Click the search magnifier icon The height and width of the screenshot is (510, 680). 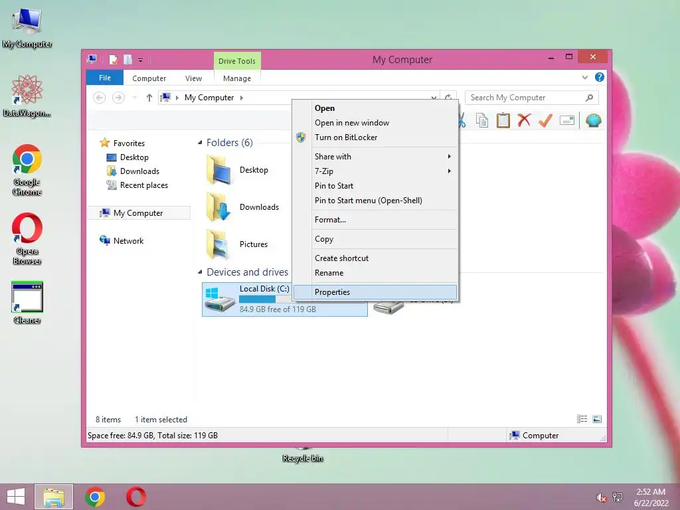pyautogui.click(x=589, y=98)
